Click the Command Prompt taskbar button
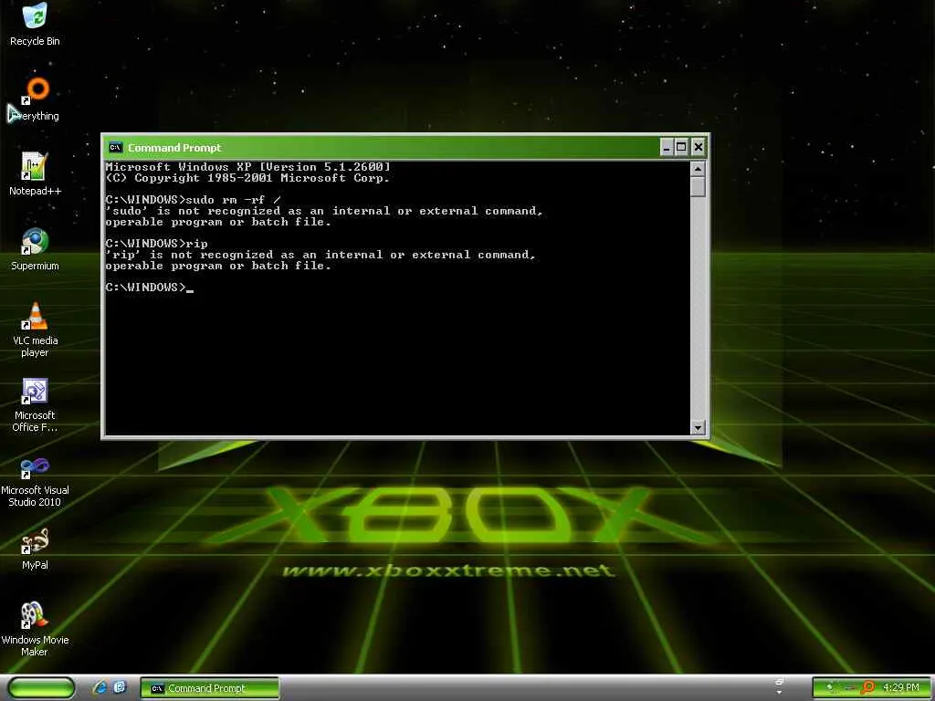Image resolution: width=935 pixels, height=701 pixels. [210, 688]
